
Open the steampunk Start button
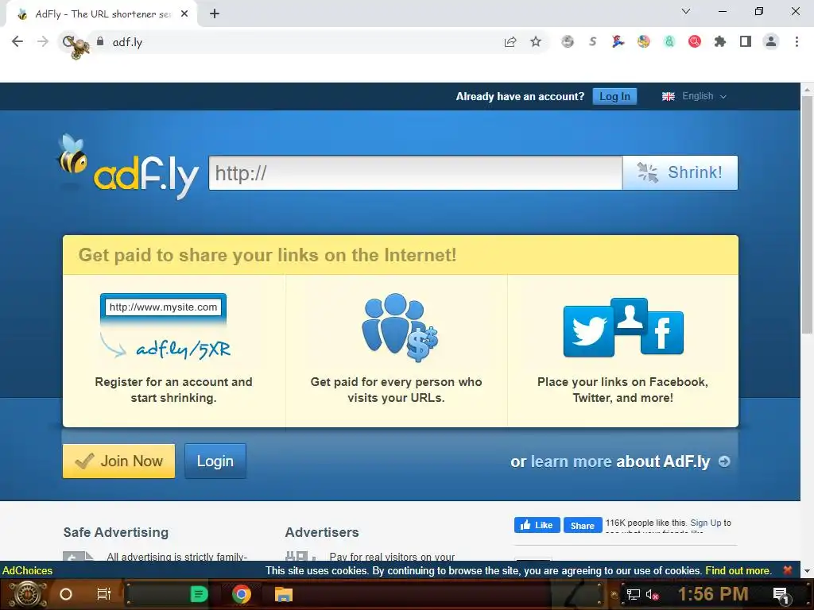[x=28, y=594]
